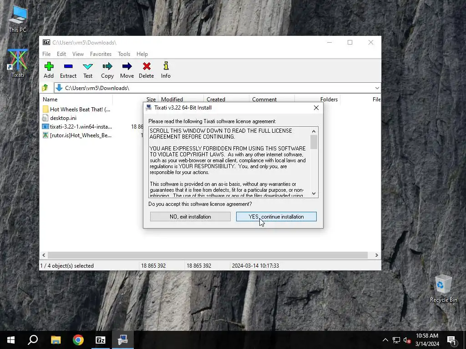Sort file list by Comment column
The image size is (466, 349).
point(272,100)
